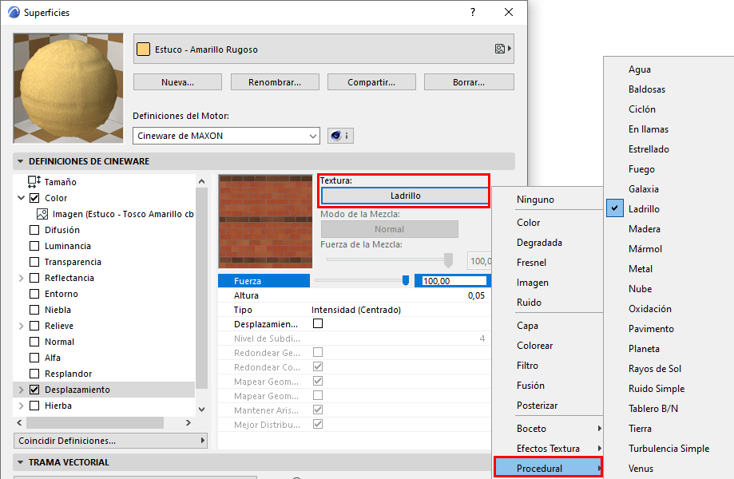Viewport: 734px width, 479px height.
Task: Click the Estuco yellow color swatch
Action: (x=143, y=49)
